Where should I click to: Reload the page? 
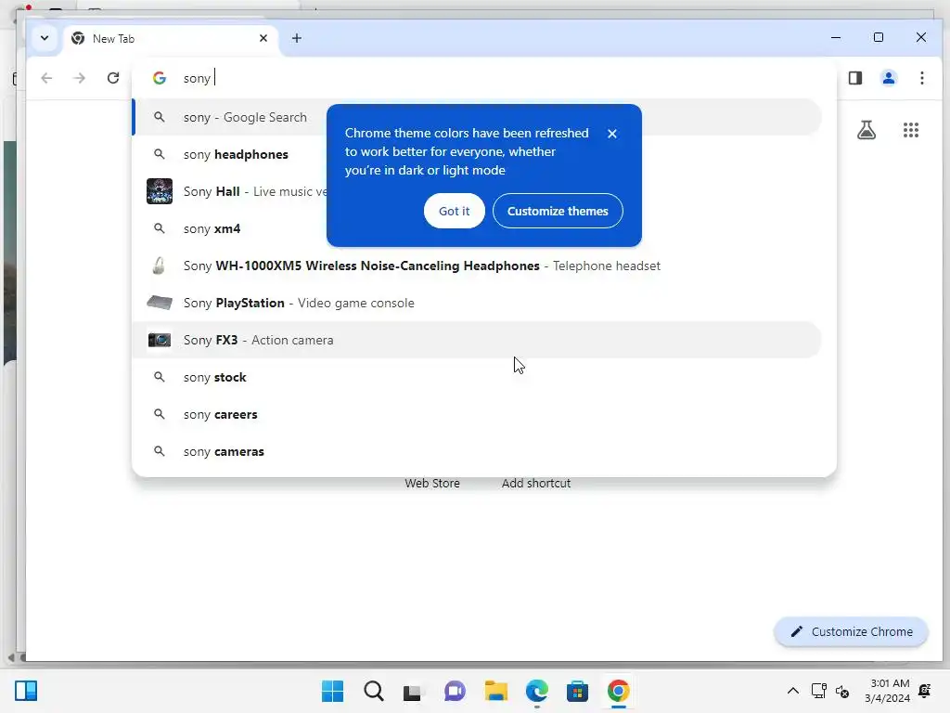(112, 78)
